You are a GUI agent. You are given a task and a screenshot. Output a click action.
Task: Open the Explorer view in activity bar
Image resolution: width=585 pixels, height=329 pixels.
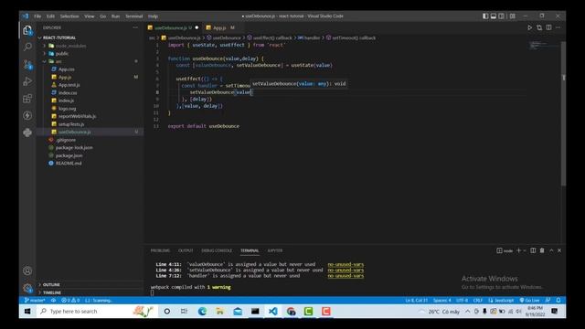pyautogui.click(x=27, y=30)
